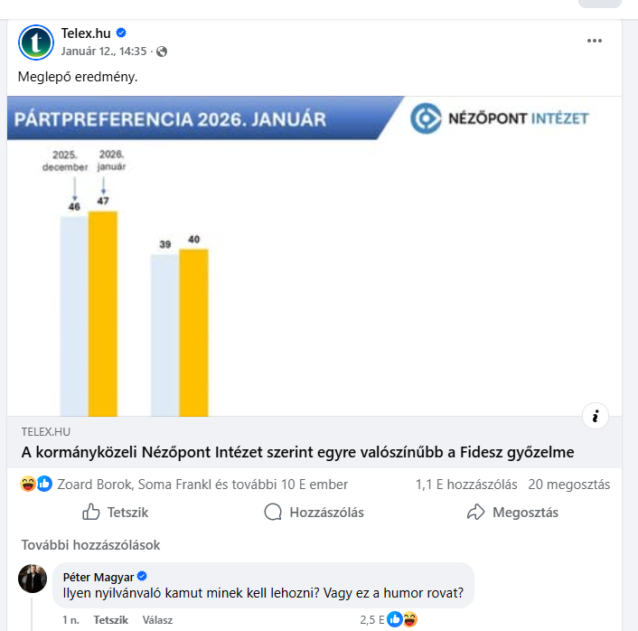
Task: Click the post timestamp Január 12., 14:35
Action: click(x=104, y=52)
